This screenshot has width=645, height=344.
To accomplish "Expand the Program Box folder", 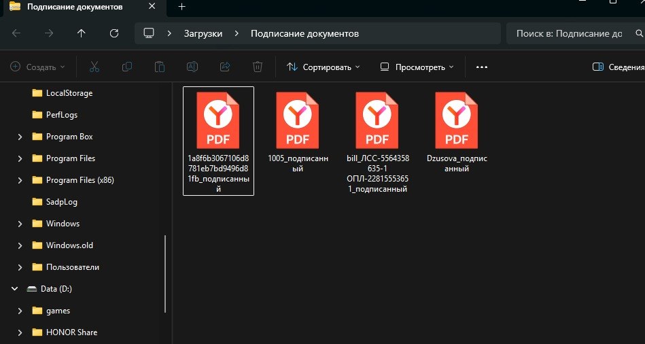I will [x=19, y=137].
